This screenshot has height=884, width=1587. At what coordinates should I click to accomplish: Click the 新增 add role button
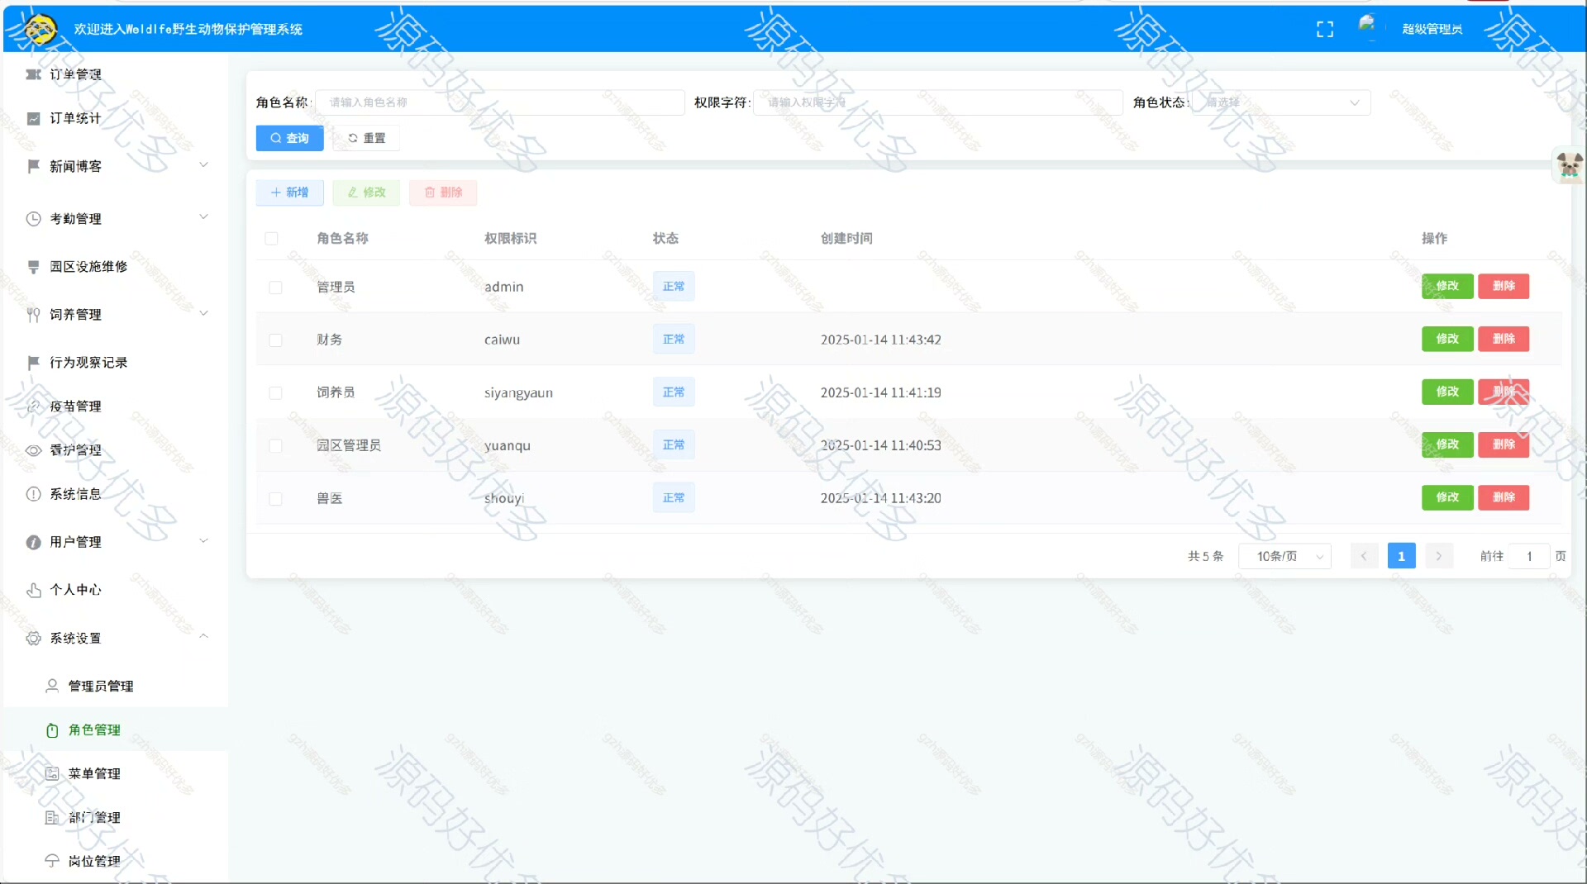coord(289,192)
